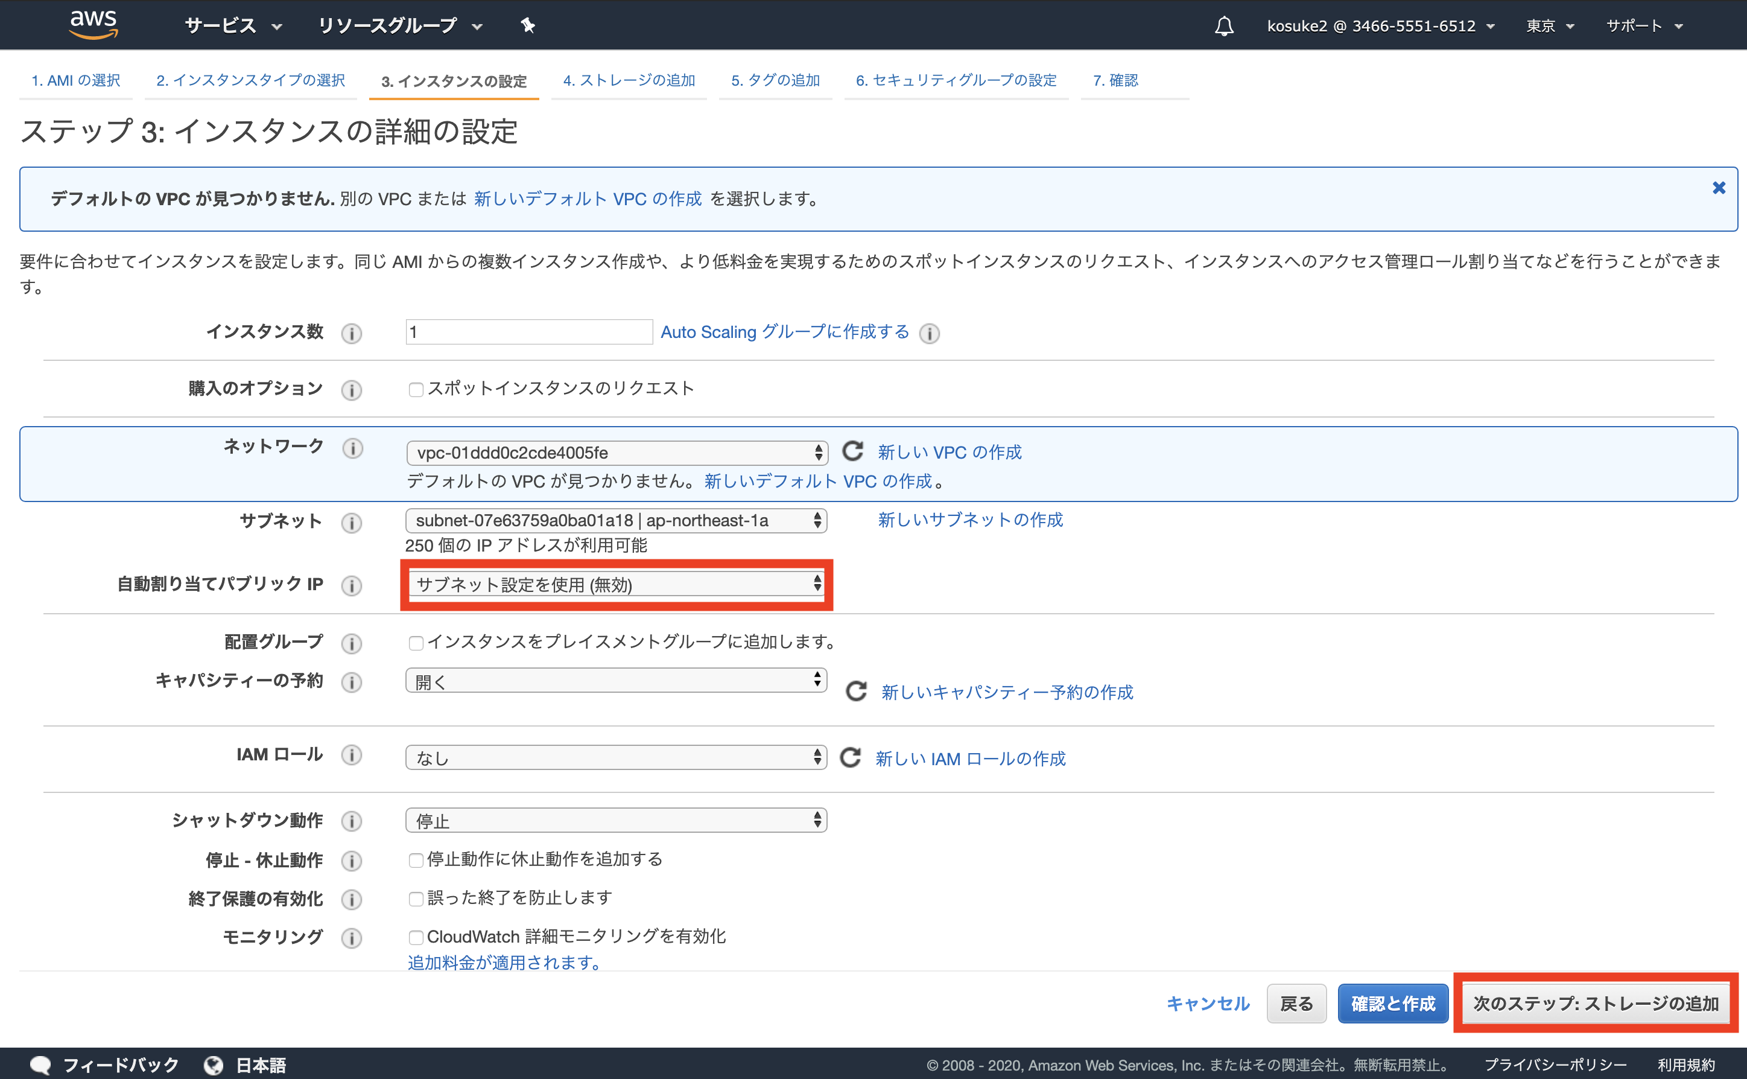Click 新しいデフォルト VPC の作成 in banner
Viewport: 1747px width, 1079px height.
tap(588, 199)
